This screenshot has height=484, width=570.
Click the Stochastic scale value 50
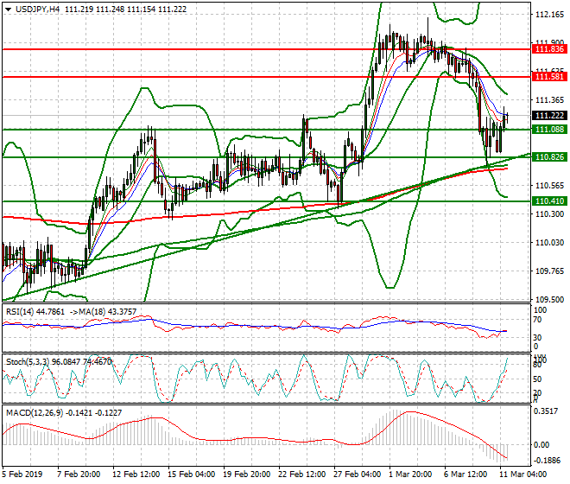tap(537, 379)
